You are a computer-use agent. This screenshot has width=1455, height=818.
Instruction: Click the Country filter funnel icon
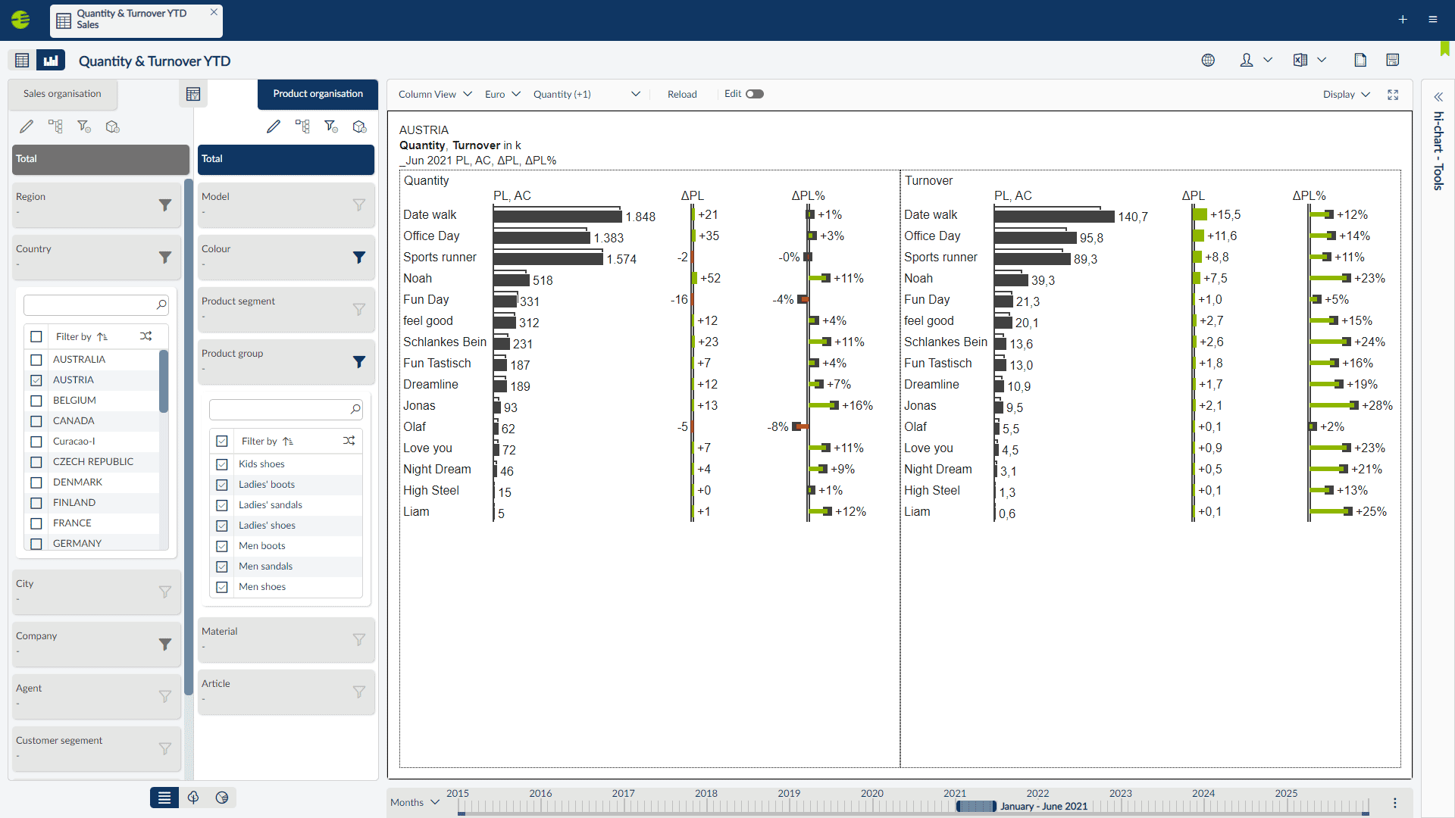tap(164, 258)
